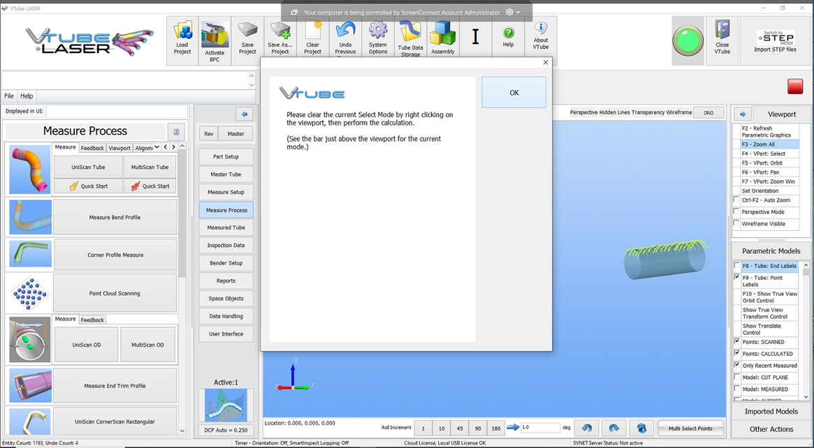Screen dimensions: 814x448
Task: Click OK in the VTube dialog
Action: [514, 93]
